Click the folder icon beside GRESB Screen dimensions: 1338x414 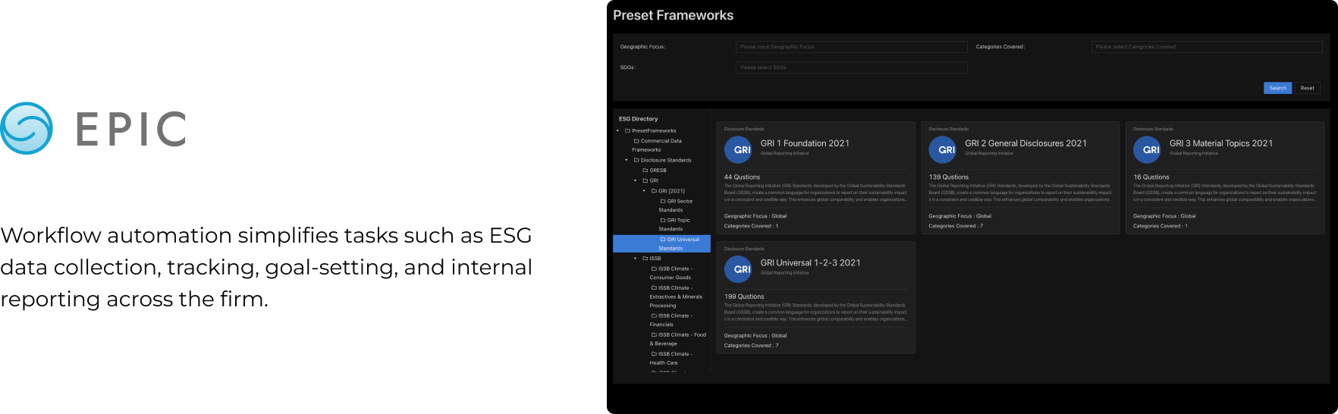tap(645, 171)
